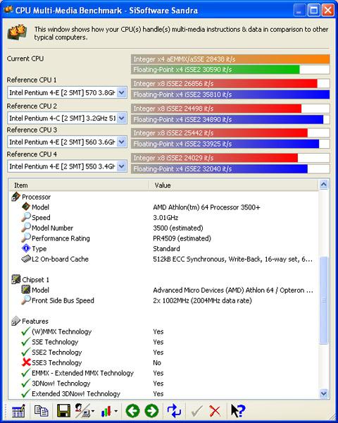This screenshot has height=423, width=338.
Task: Click the red X beside SSE3 Technology
Action: (x=26, y=362)
